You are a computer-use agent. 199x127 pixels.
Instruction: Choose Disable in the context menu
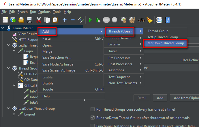tap(71, 83)
